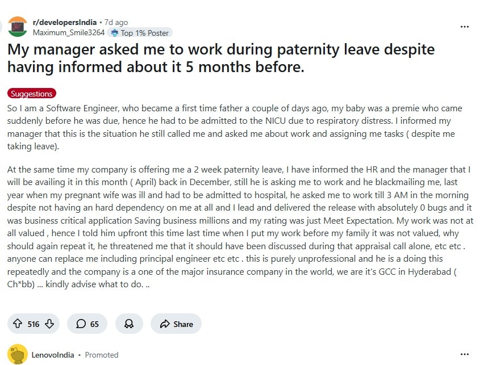Upvote the paternity leave post
Viewport: 488px width, 365px height.
coord(19,324)
